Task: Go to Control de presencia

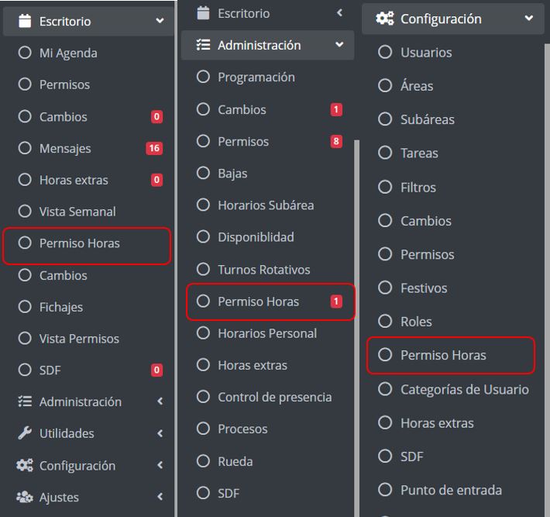Action: coord(274,397)
